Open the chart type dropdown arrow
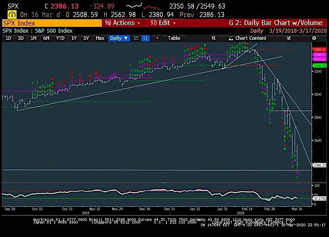The height and width of the screenshot is (237, 329). (x=157, y=38)
